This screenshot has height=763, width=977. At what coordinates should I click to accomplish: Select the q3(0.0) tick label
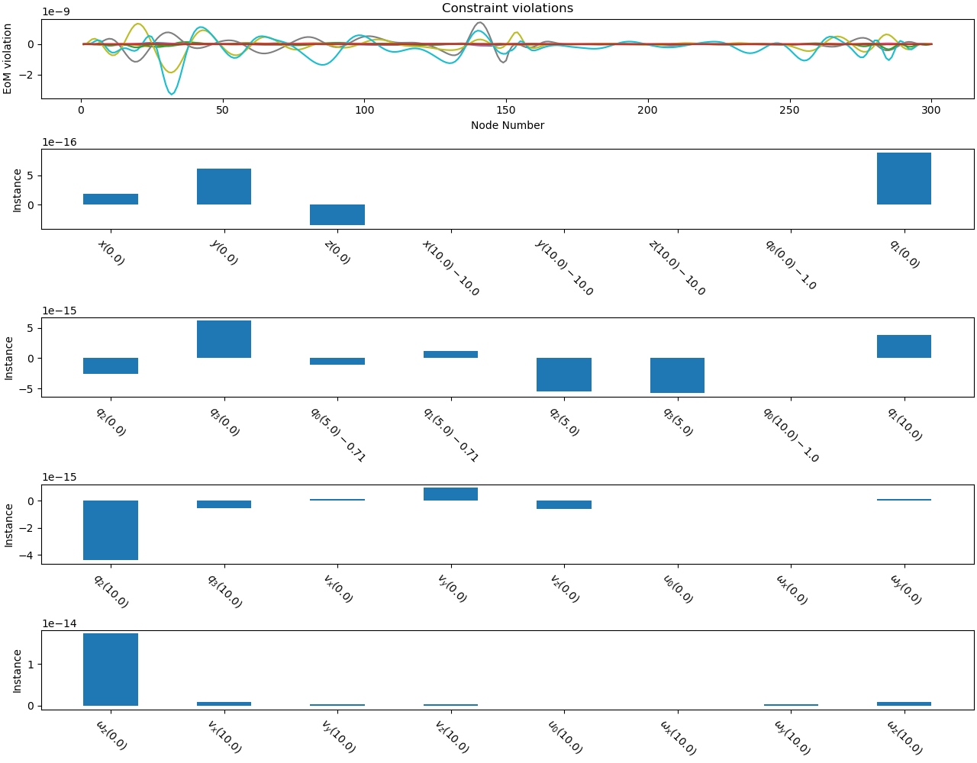224,422
